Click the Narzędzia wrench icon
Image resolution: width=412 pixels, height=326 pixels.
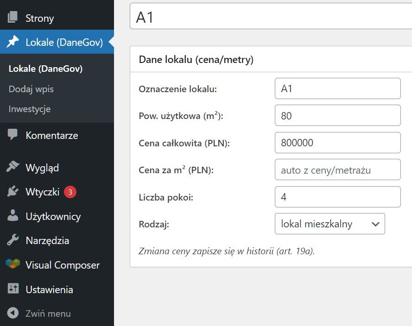13,240
